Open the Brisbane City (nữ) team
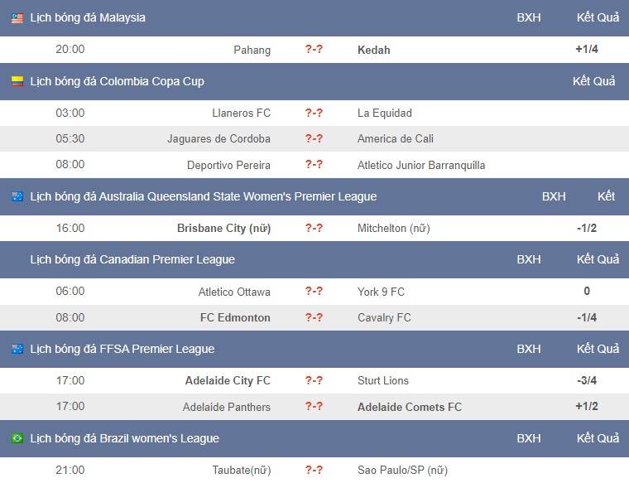The image size is (629, 483). (223, 228)
